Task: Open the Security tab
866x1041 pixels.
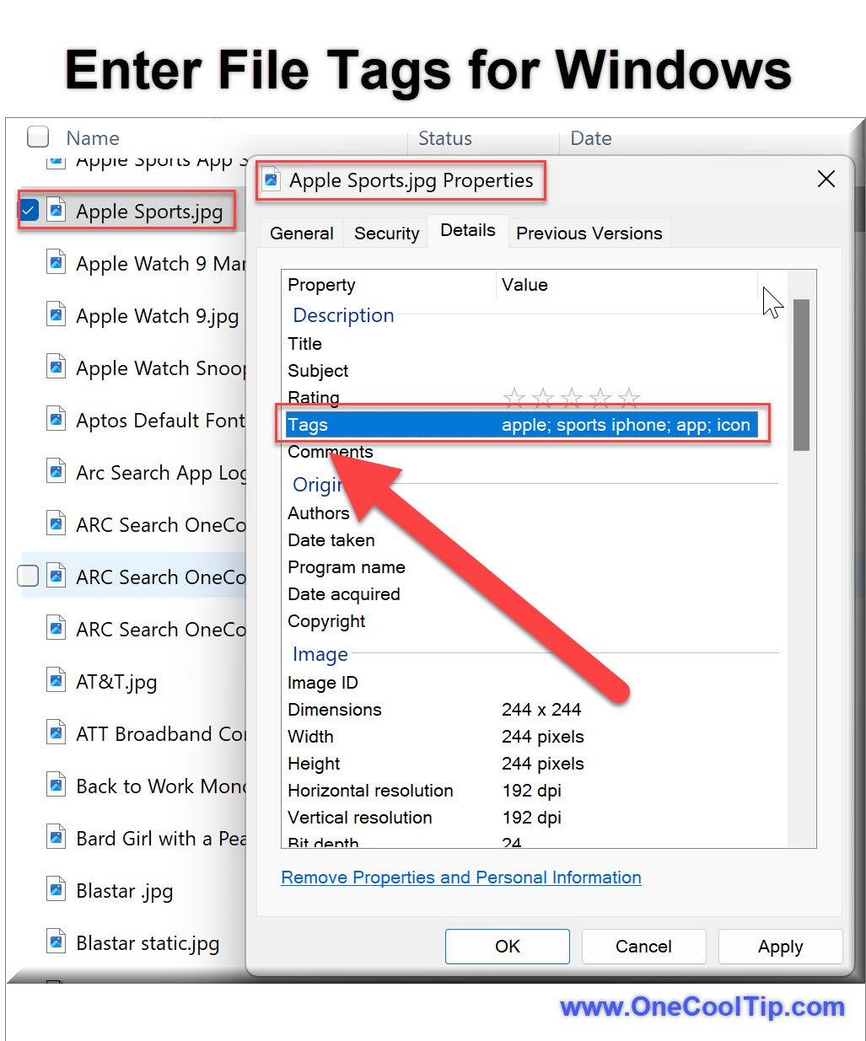Action: [386, 233]
